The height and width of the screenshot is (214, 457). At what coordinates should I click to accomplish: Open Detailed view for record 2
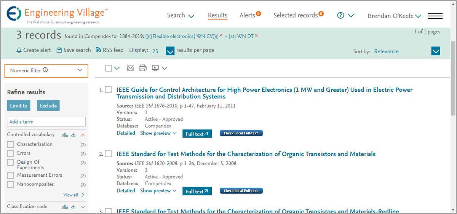[x=126, y=191]
